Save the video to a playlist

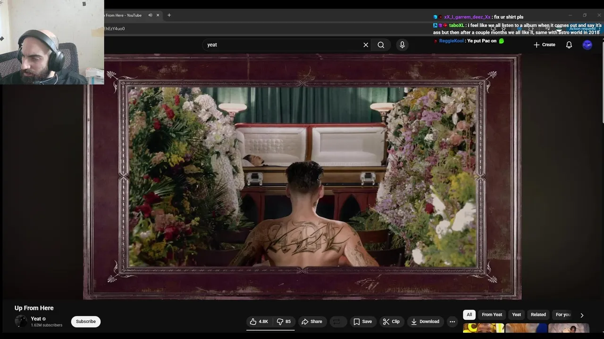(x=362, y=322)
